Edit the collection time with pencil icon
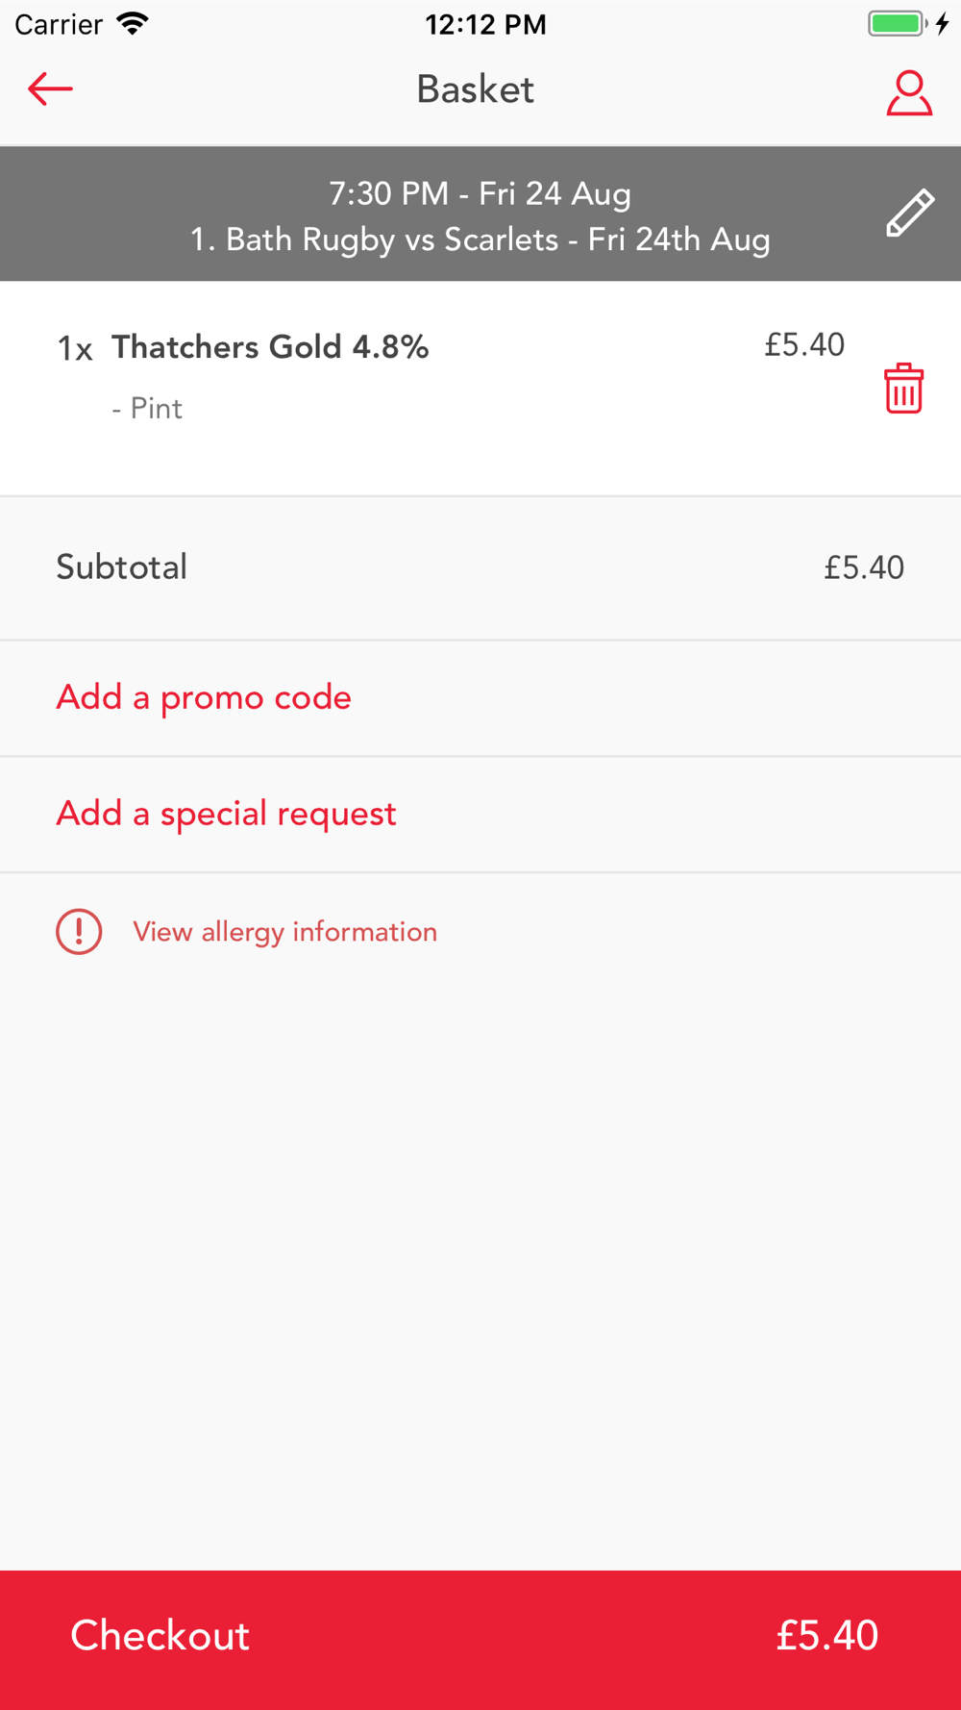The image size is (961, 1710). coord(909,213)
